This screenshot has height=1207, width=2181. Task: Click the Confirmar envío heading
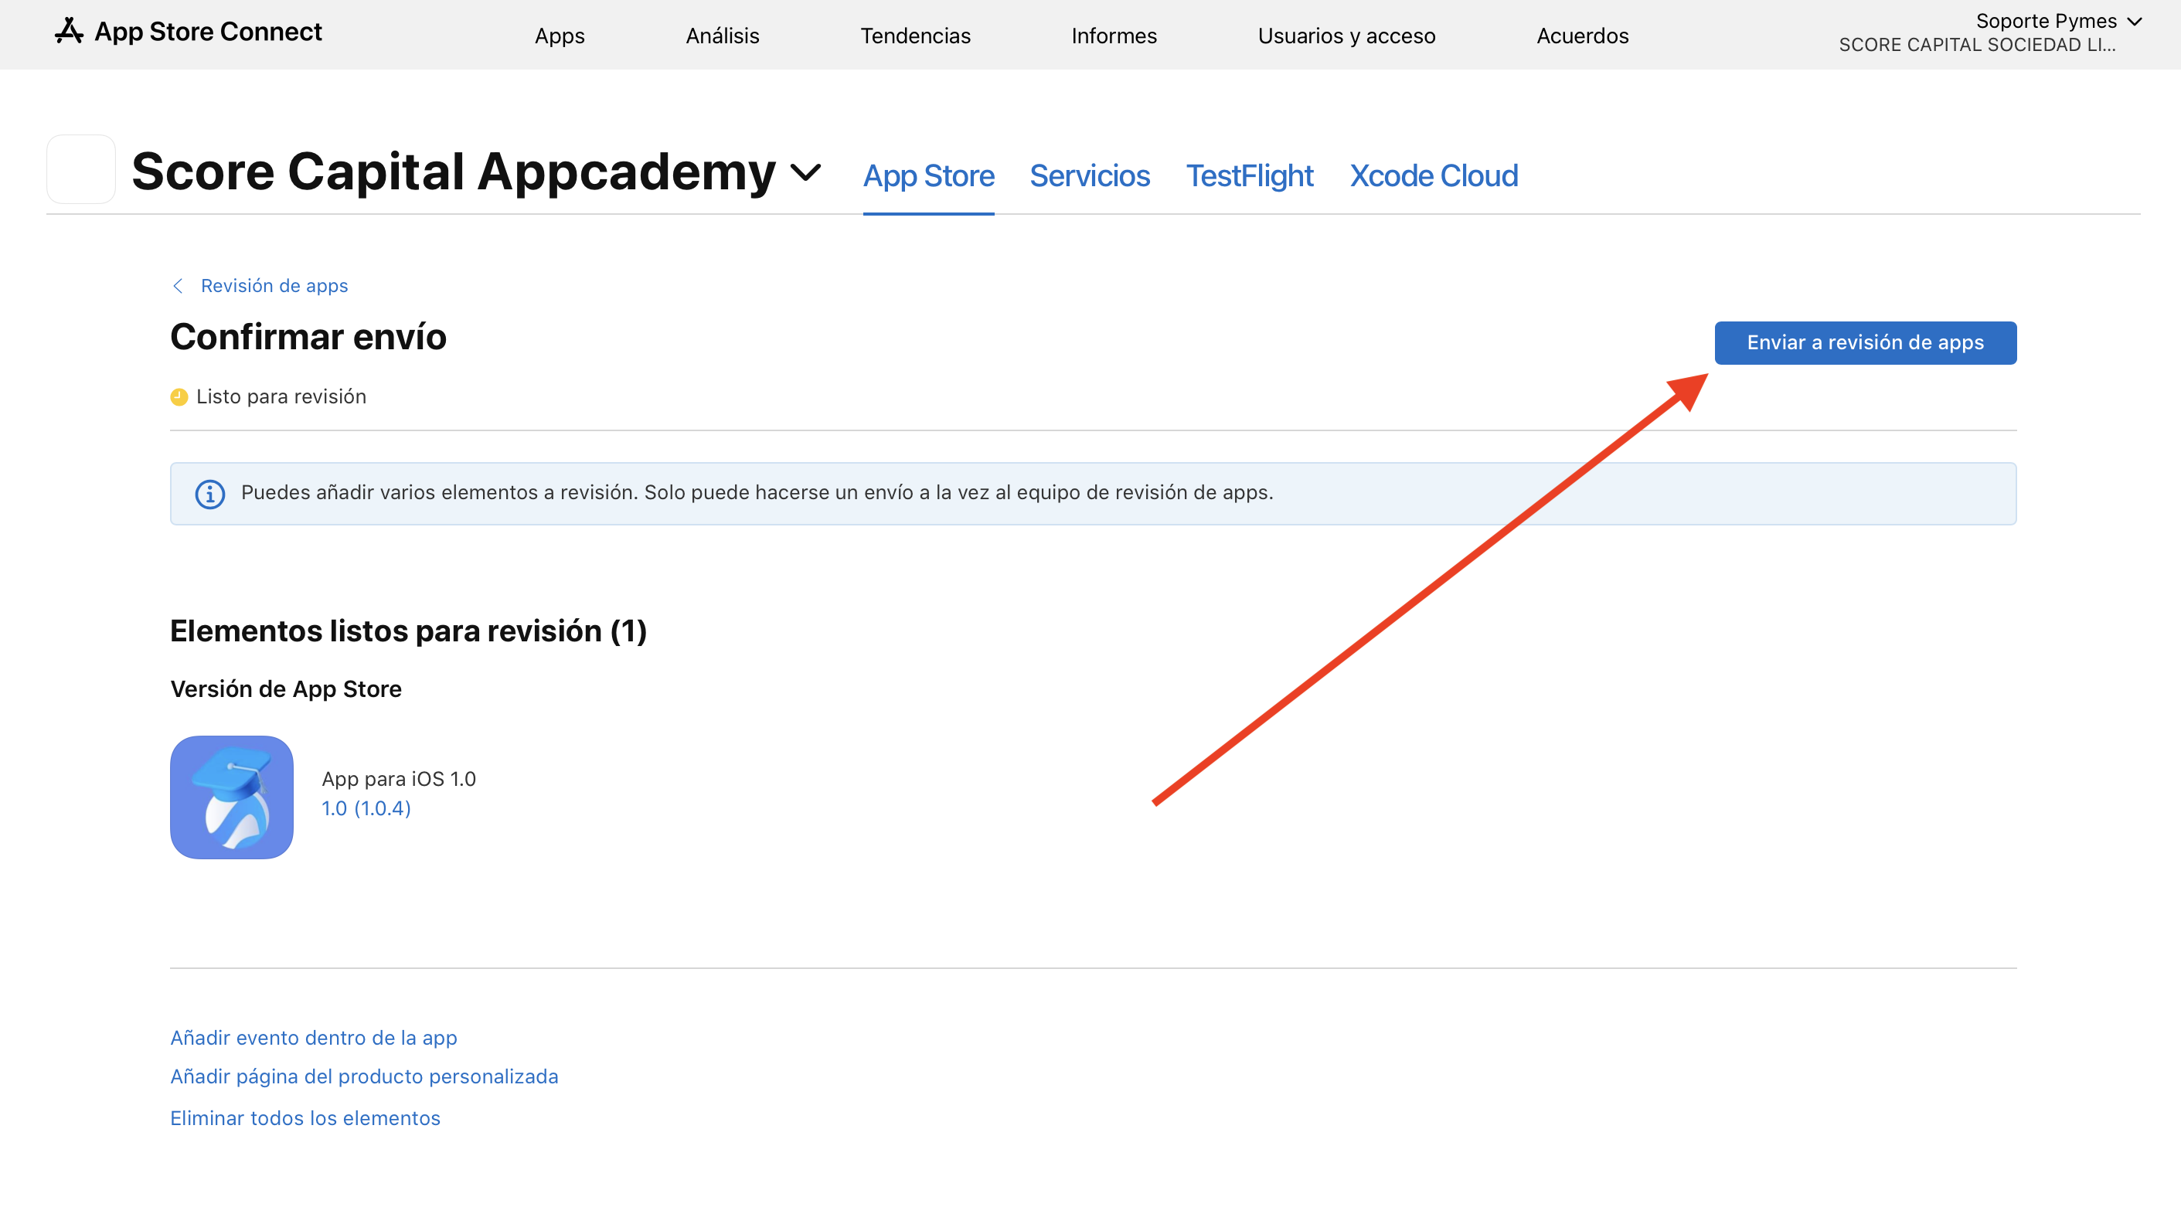click(x=308, y=337)
